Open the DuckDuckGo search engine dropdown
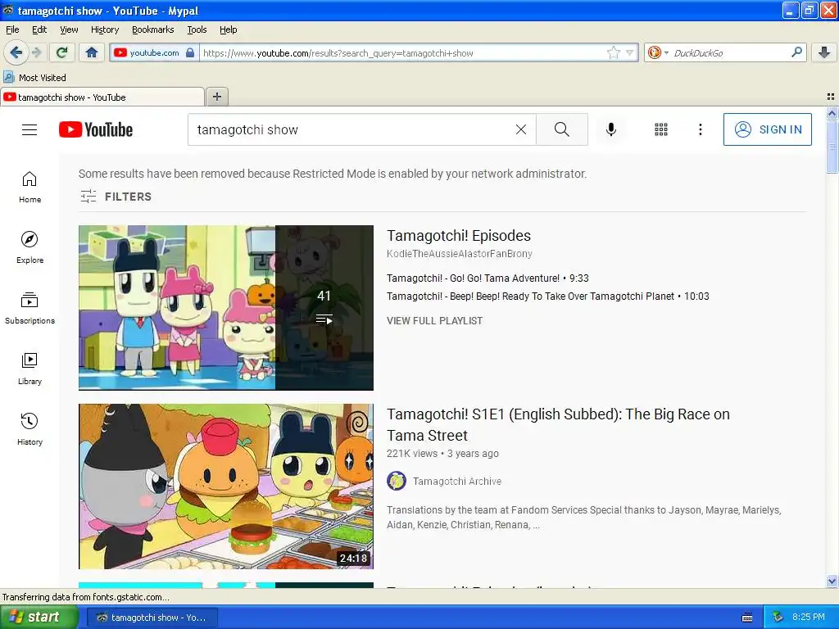 [x=657, y=52]
